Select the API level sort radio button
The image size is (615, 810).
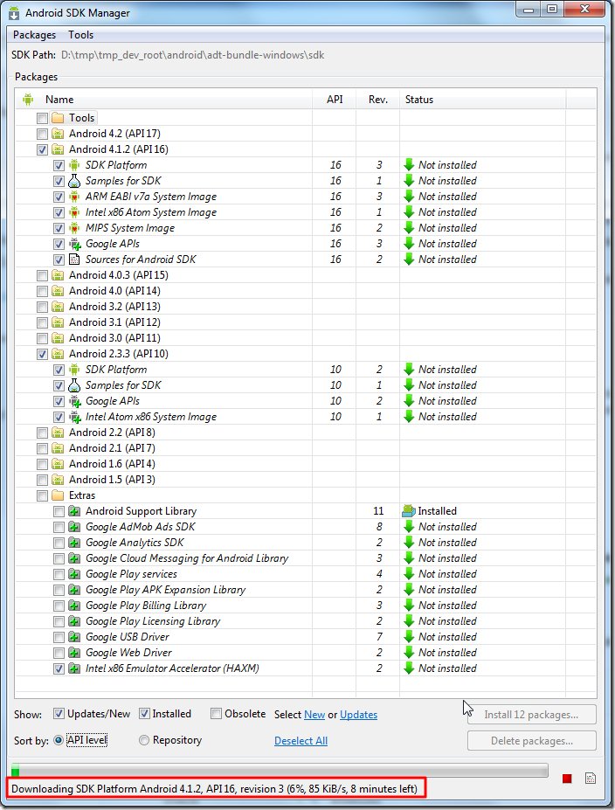click(59, 740)
